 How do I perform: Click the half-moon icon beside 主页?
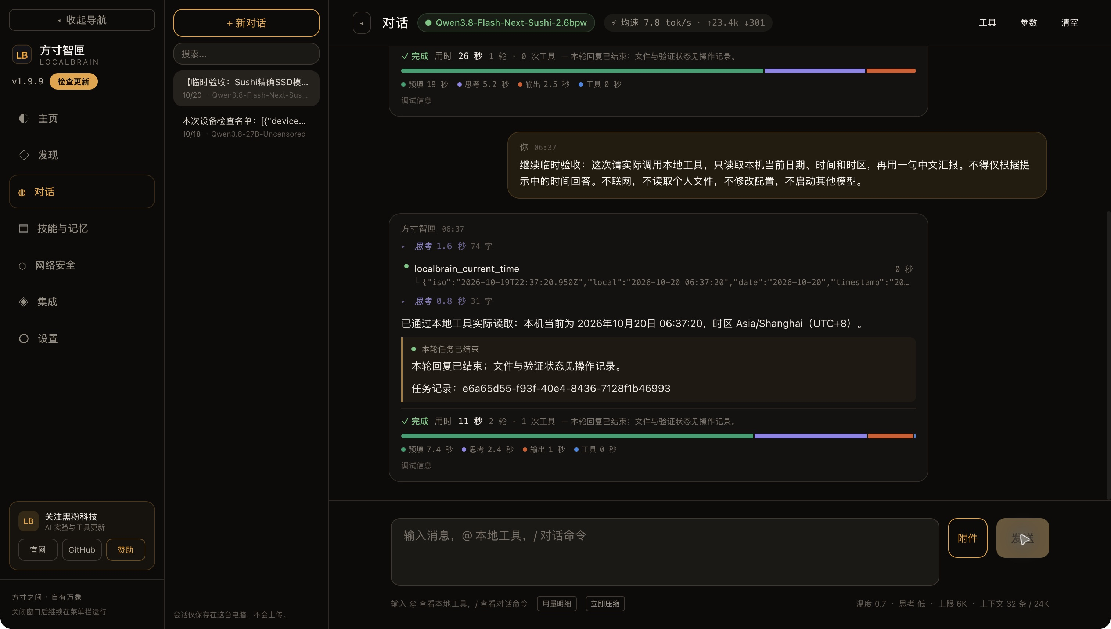[x=24, y=119]
